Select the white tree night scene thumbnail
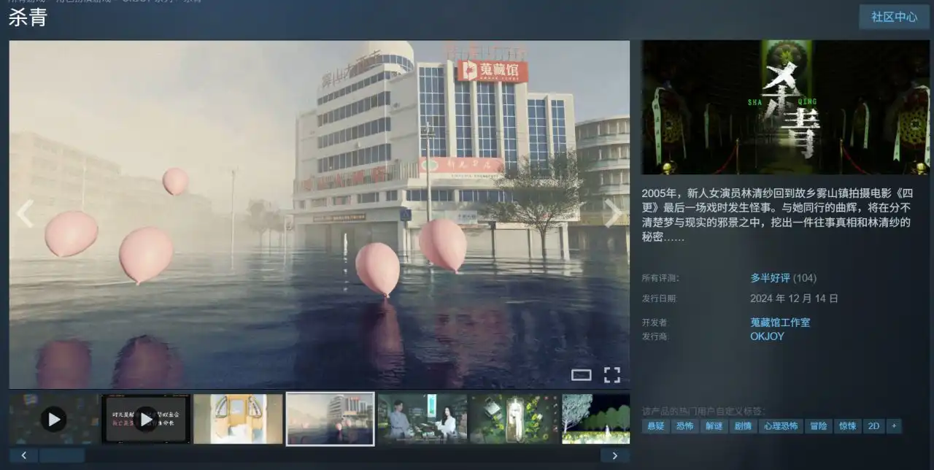Image resolution: width=934 pixels, height=470 pixels. [x=596, y=419]
